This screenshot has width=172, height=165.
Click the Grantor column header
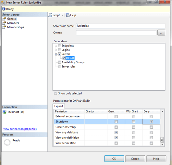point(96,111)
